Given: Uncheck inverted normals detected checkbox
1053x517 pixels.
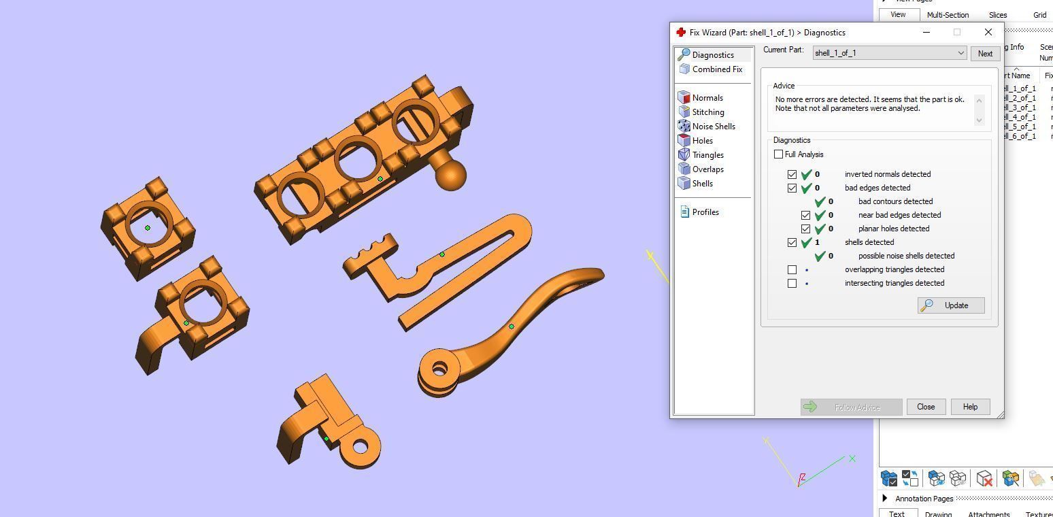Looking at the screenshot, I should tap(792, 174).
